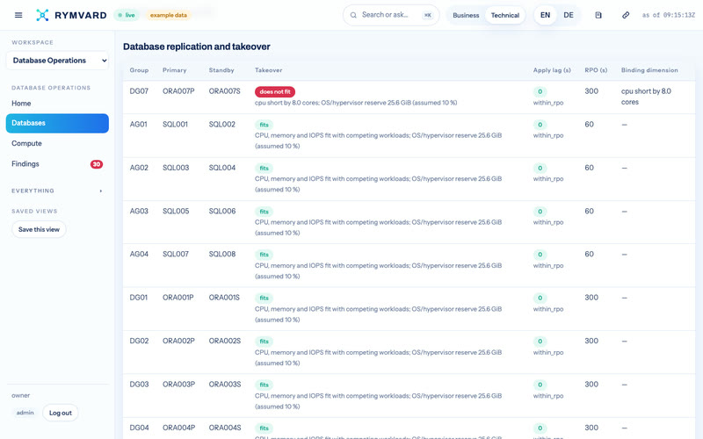Open the hamburger navigation menu
Viewport: 703px width, 439px height.
18,15
